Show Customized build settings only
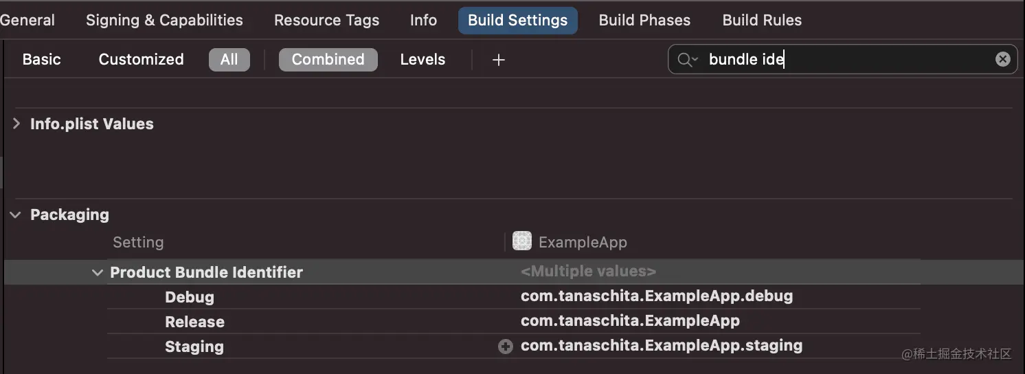 tap(141, 60)
